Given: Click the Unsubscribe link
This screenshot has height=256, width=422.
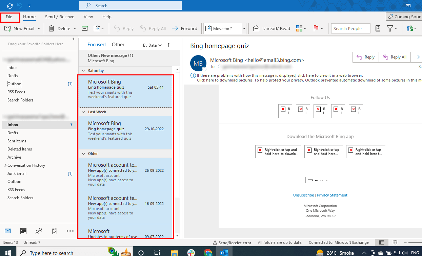Looking at the screenshot, I should [x=303, y=195].
